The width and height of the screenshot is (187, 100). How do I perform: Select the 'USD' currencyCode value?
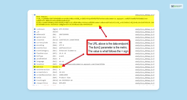(61, 43)
